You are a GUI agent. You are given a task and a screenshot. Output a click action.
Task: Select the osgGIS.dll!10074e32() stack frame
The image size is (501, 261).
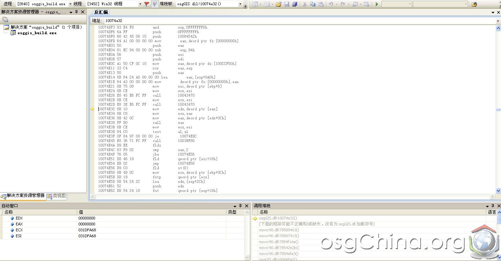click(278, 218)
